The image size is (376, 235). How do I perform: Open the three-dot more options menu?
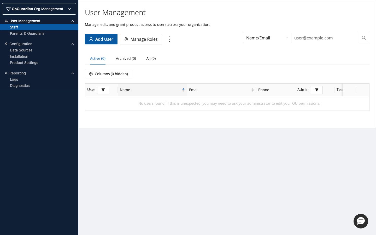pyautogui.click(x=170, y=39)
